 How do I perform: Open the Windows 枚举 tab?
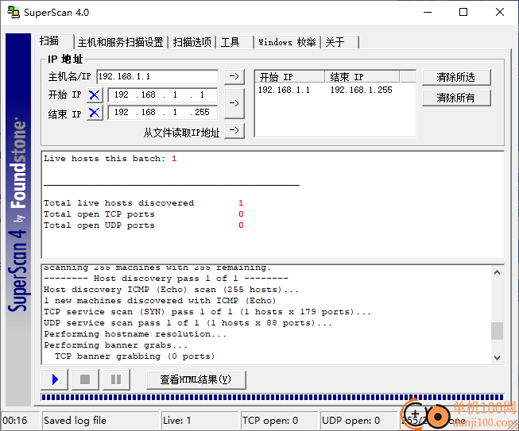pyautogui.click(x=287, y=42)
